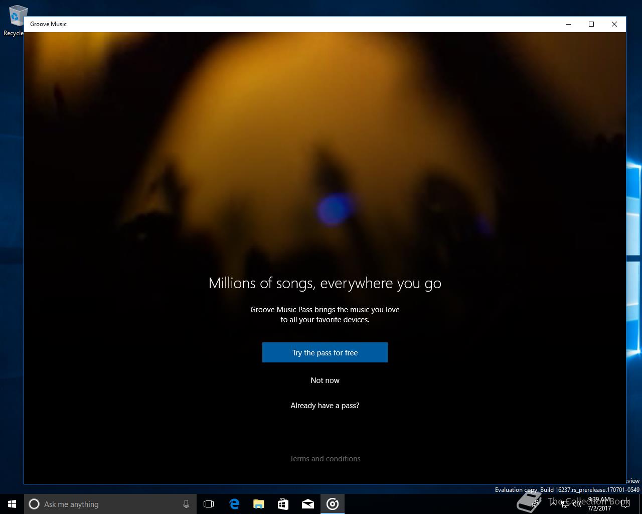This screenshot has width=642, height=514.
Task: Click the Cortana circle icon
Action: click(34, 504)
